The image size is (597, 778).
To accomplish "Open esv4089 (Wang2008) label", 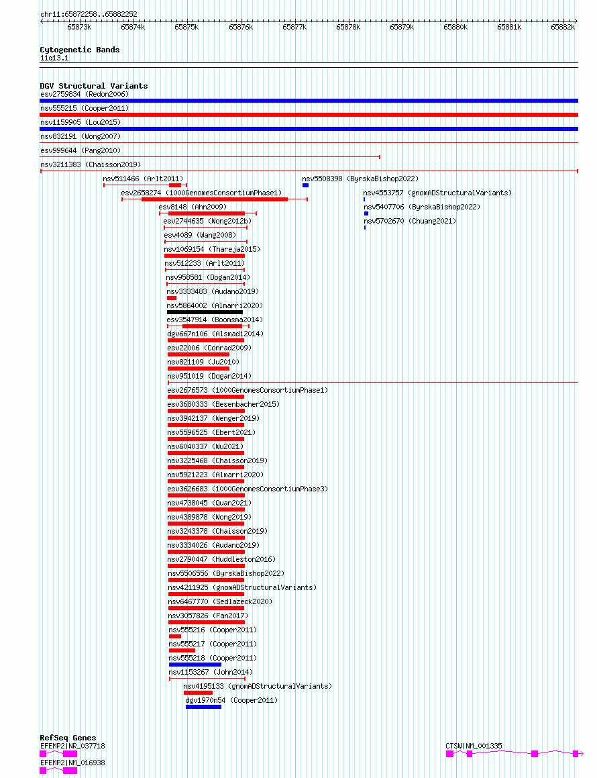I will click(201, 235).
